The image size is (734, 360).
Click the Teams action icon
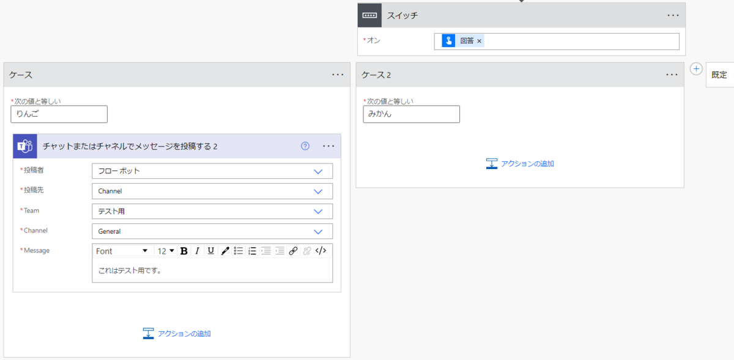point(25,146)
